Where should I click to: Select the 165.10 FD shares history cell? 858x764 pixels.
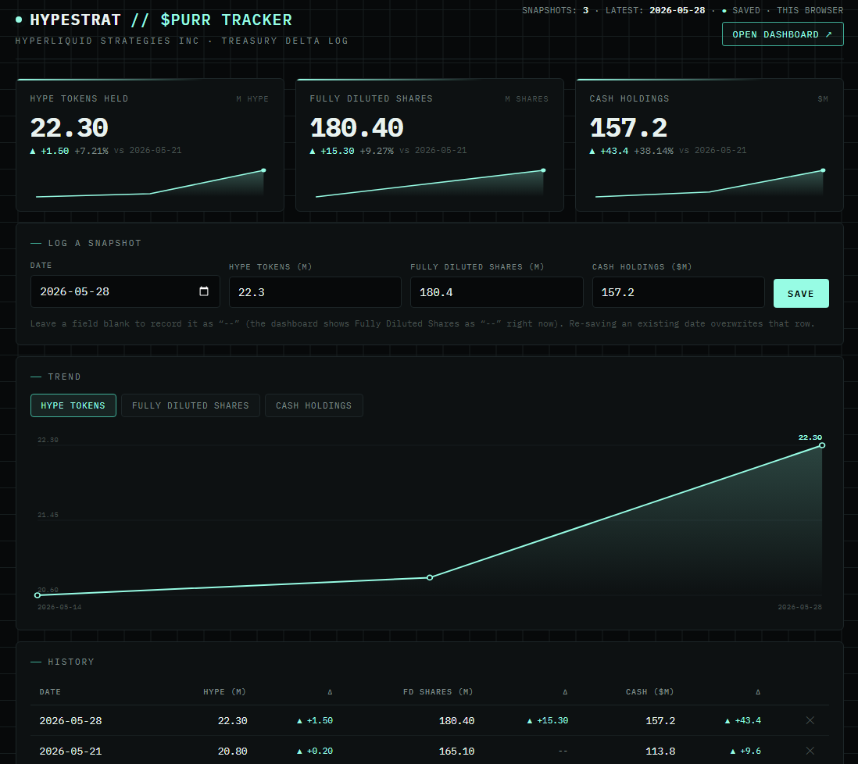click(456, 752)
